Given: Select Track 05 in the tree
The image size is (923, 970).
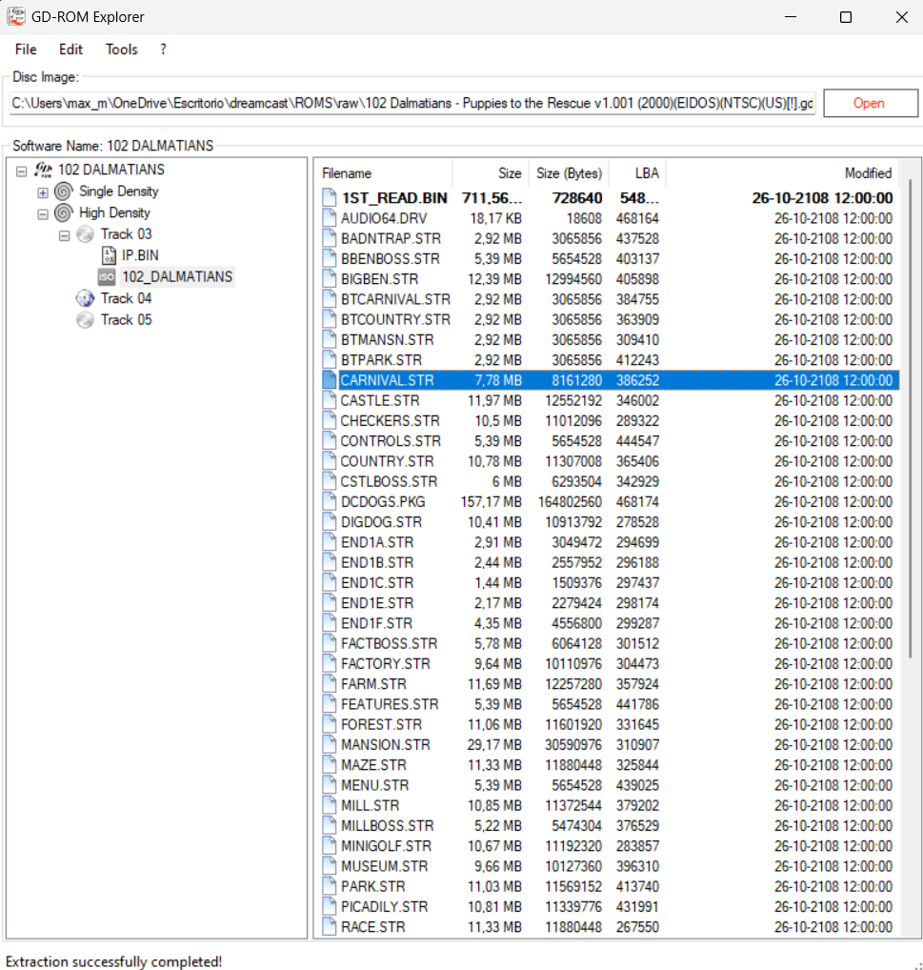Looking at the screenshot, I should click(126, 320).
